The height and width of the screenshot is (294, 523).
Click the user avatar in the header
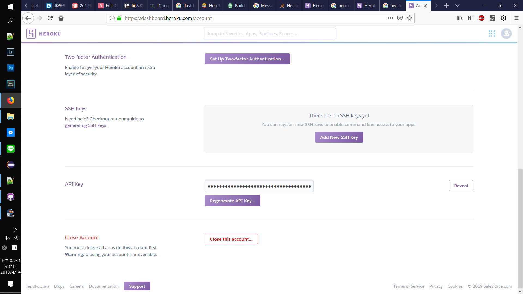coord(506,34)
